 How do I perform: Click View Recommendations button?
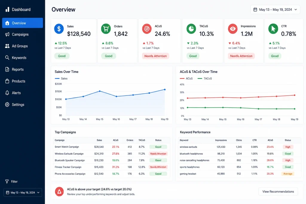click(x=278, y=191)
